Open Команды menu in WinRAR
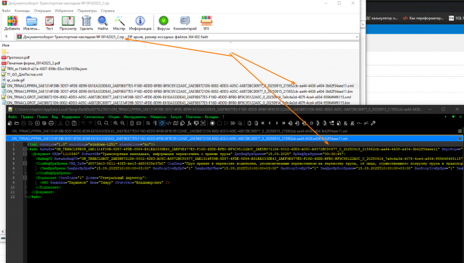Image resolution: width=464 pixels, height=263 pixels. pos(22,11)
